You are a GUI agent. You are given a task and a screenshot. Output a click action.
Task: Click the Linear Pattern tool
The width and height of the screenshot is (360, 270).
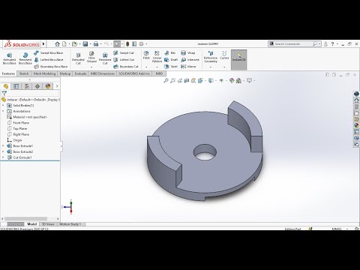pyautogui.click(x=157, y=57)
